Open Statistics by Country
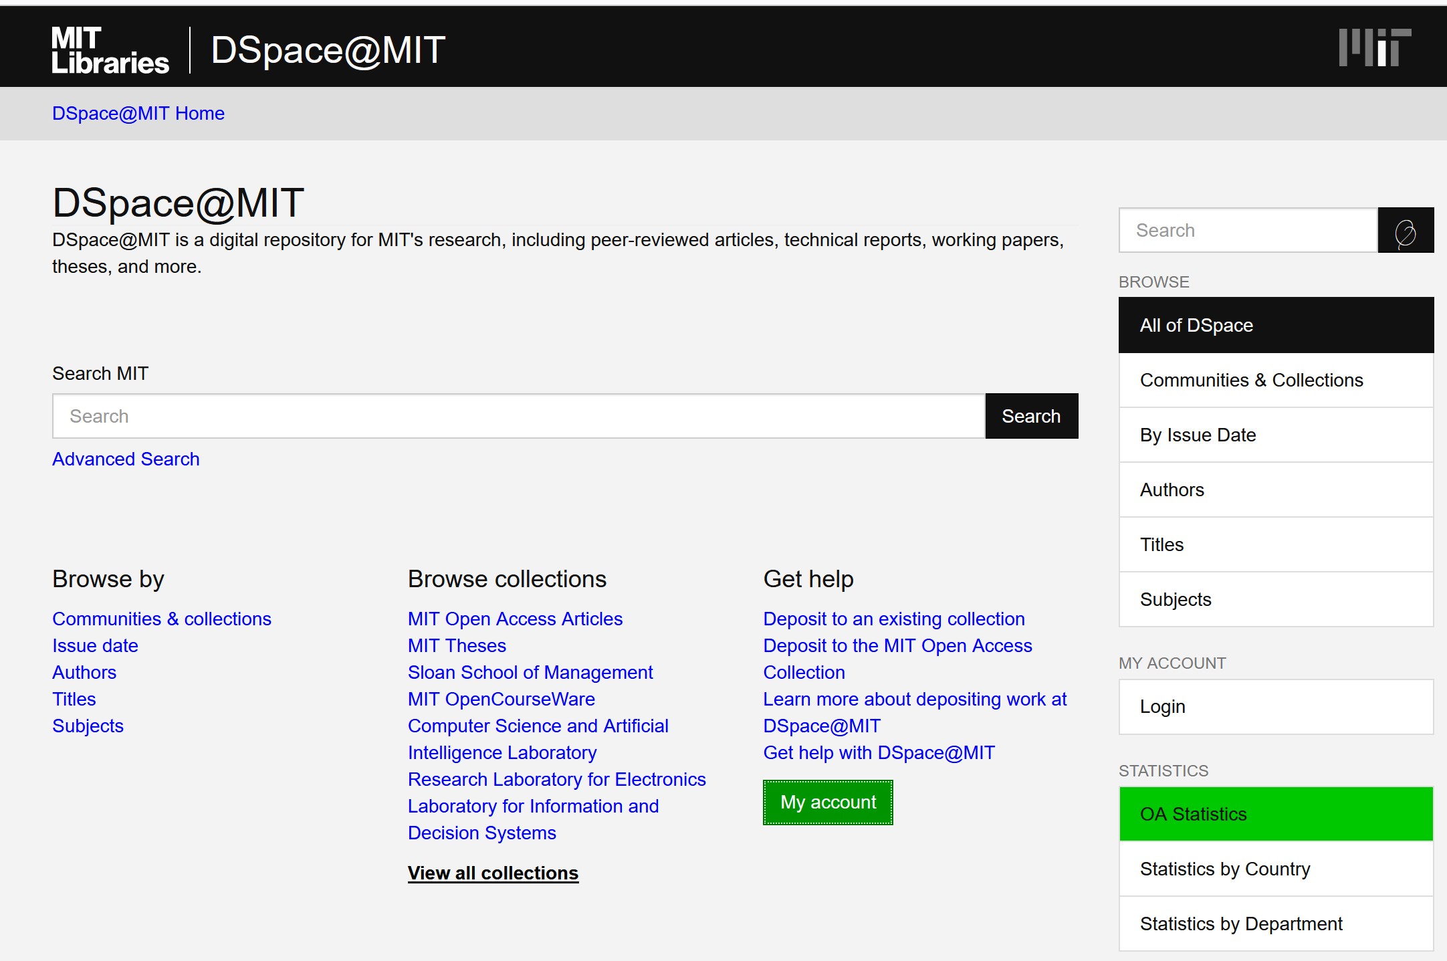This screenshot has width=1447, height=961. (1276, 869)
